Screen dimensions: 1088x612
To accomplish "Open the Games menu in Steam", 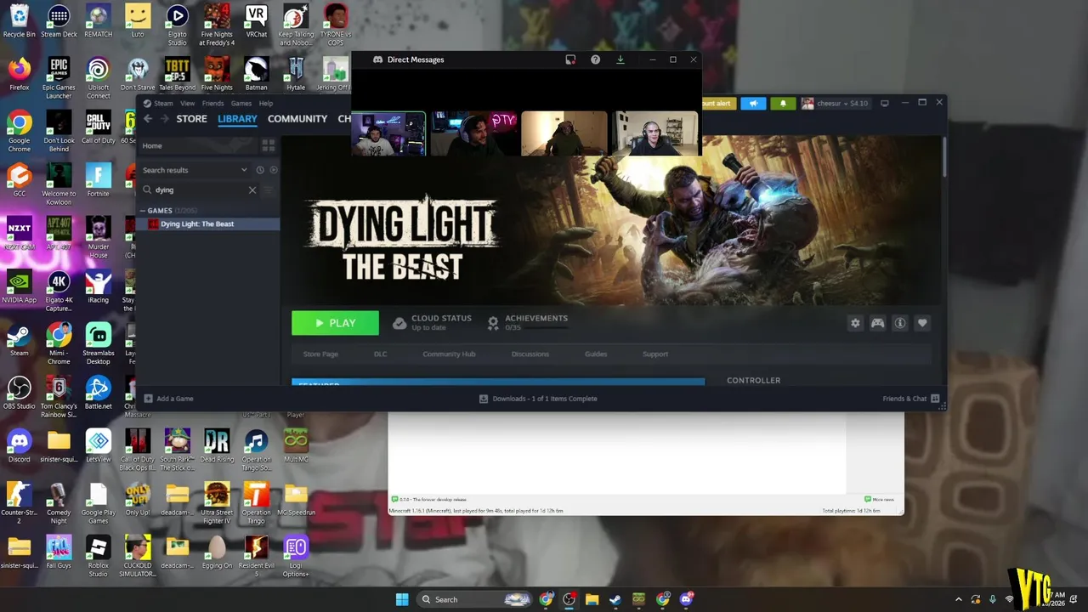I will [241, 103].
